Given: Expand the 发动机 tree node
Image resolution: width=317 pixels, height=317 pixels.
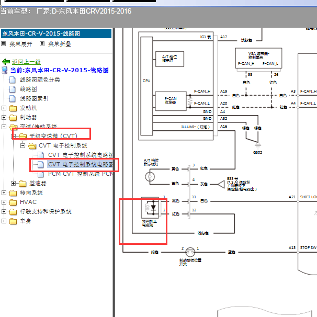Looking at the screenshot, I should click(4, 108).
